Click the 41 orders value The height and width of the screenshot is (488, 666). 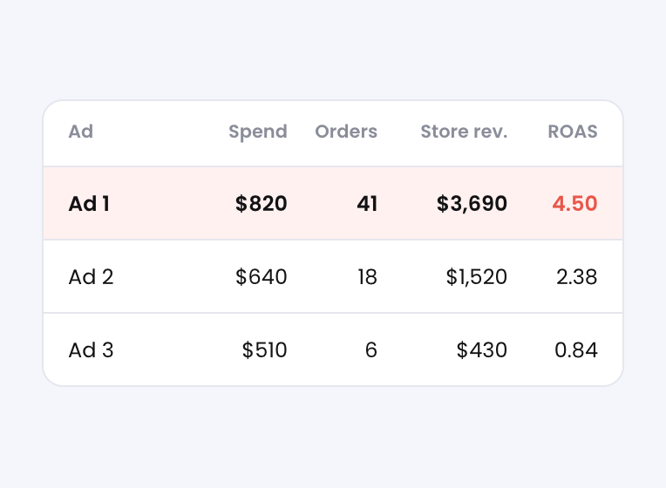click(367, 203)
